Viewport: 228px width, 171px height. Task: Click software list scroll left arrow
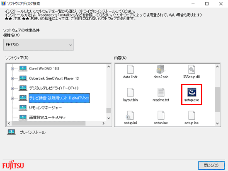[x=9, y=123]
